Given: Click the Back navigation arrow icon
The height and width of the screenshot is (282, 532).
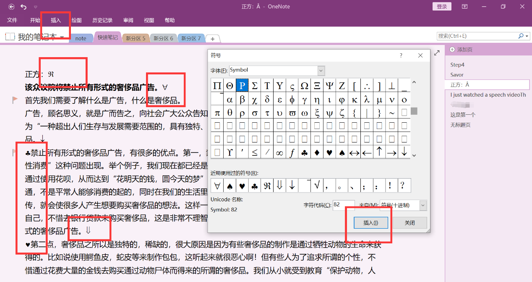Looking at the screenshot, I should coord(11,7).
